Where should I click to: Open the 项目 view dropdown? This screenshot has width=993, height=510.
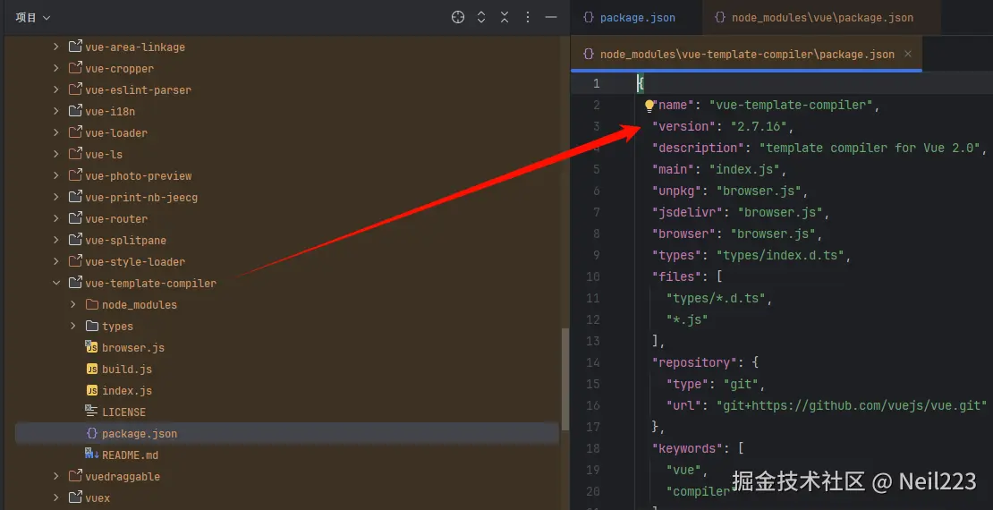(33, 18)
